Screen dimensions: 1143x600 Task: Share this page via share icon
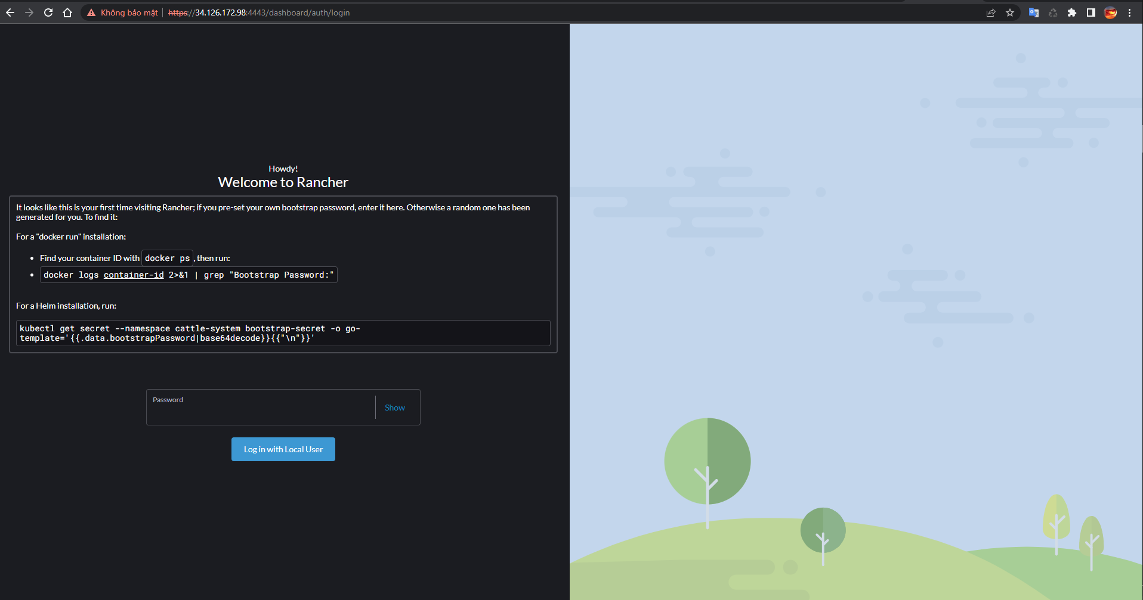(991, 13)
